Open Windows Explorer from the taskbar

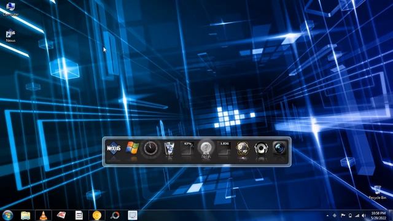[26, 215]
